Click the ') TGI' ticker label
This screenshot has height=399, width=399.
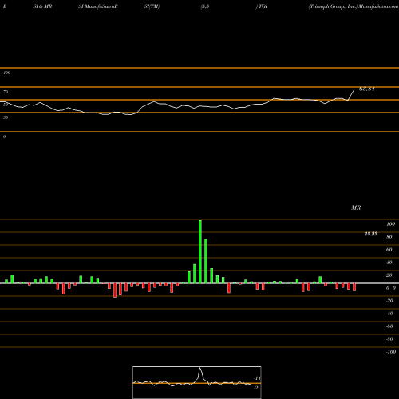262,6
